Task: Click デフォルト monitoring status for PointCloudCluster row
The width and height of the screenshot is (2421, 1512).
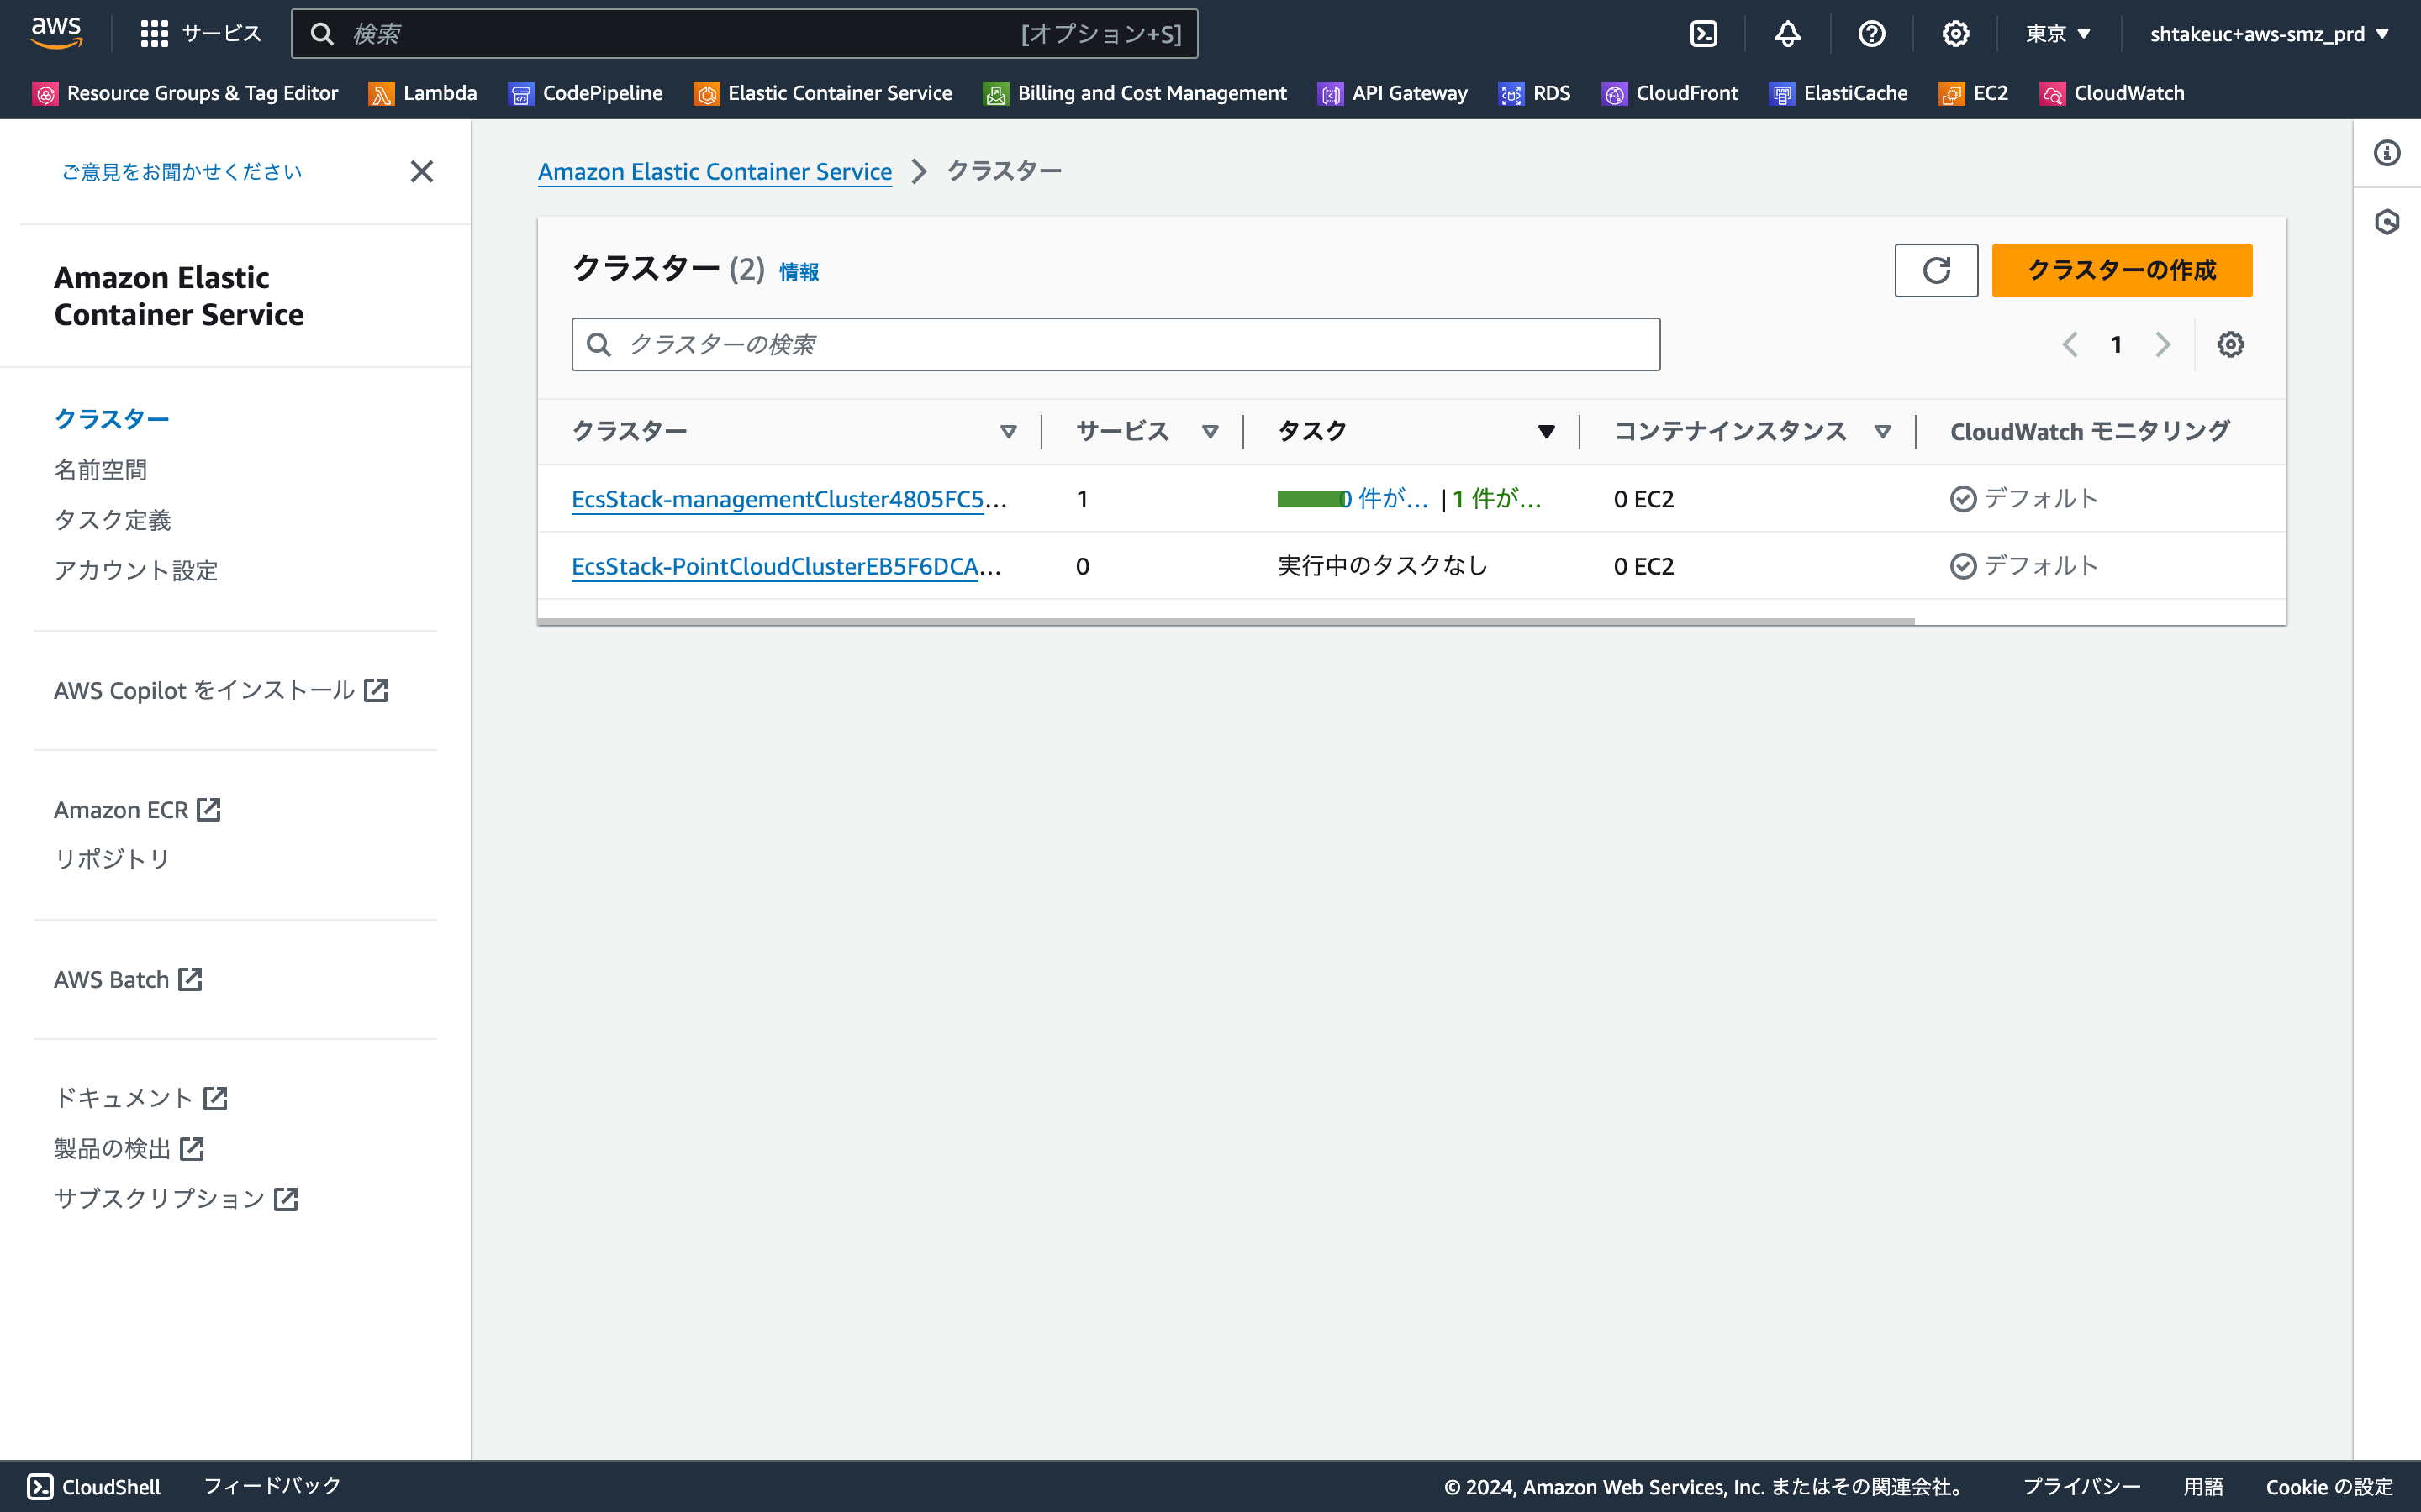Action: tap(2024, 566)
